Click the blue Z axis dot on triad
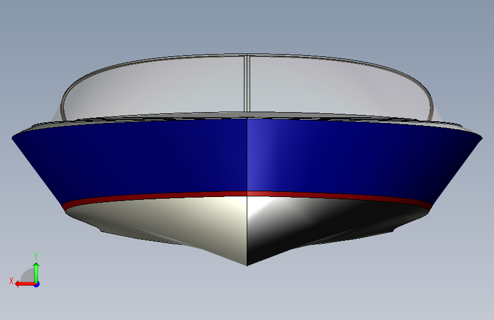 coord(37,284)
